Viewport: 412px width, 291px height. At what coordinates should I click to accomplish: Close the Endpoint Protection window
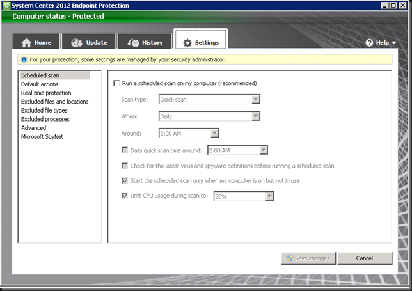(402, 6)
